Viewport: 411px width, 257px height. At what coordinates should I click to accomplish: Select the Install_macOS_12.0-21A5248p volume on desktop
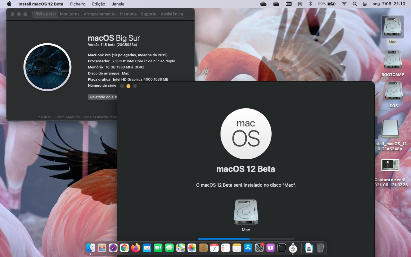pyautogui.click(x=390, y=129)
